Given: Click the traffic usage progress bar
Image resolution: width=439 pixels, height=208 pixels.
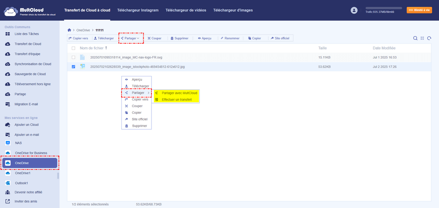Looking at the screenshot, I should (x=383, y=8).
